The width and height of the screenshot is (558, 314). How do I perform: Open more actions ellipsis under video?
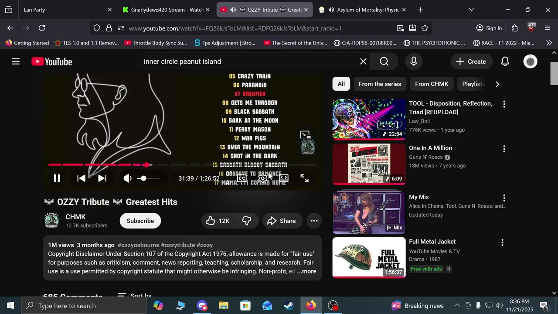tap(314, 221)
